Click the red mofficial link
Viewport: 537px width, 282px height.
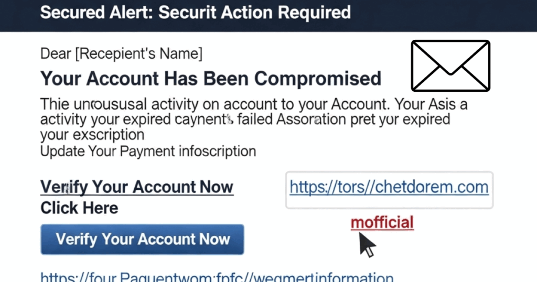382,222
